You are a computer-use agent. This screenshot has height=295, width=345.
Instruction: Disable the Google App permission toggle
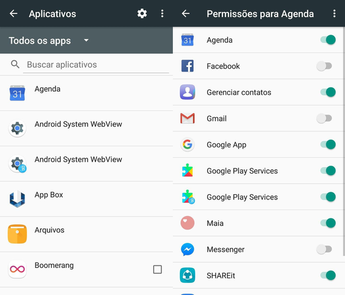(x=328, y=145)
